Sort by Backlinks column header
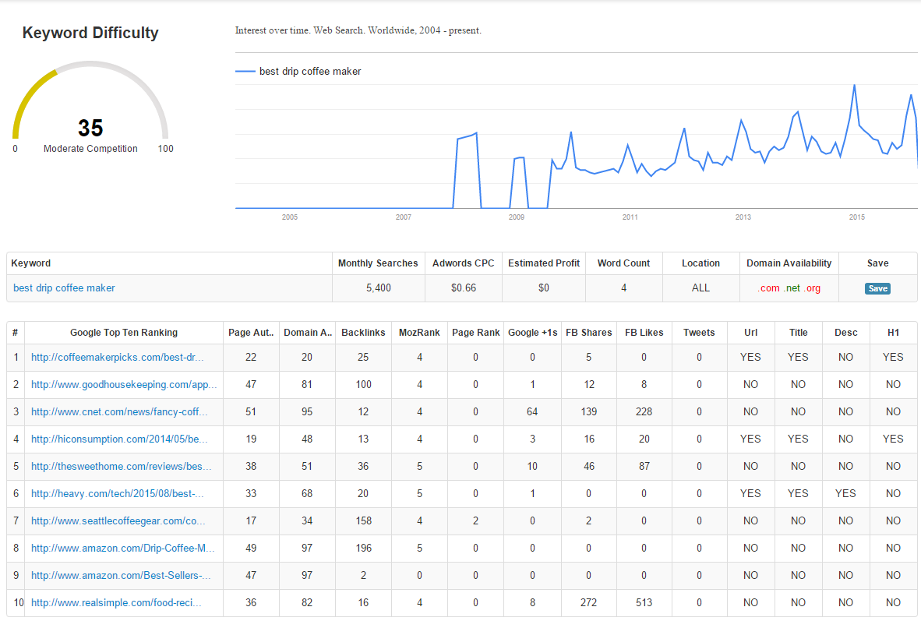 (363, 333)
